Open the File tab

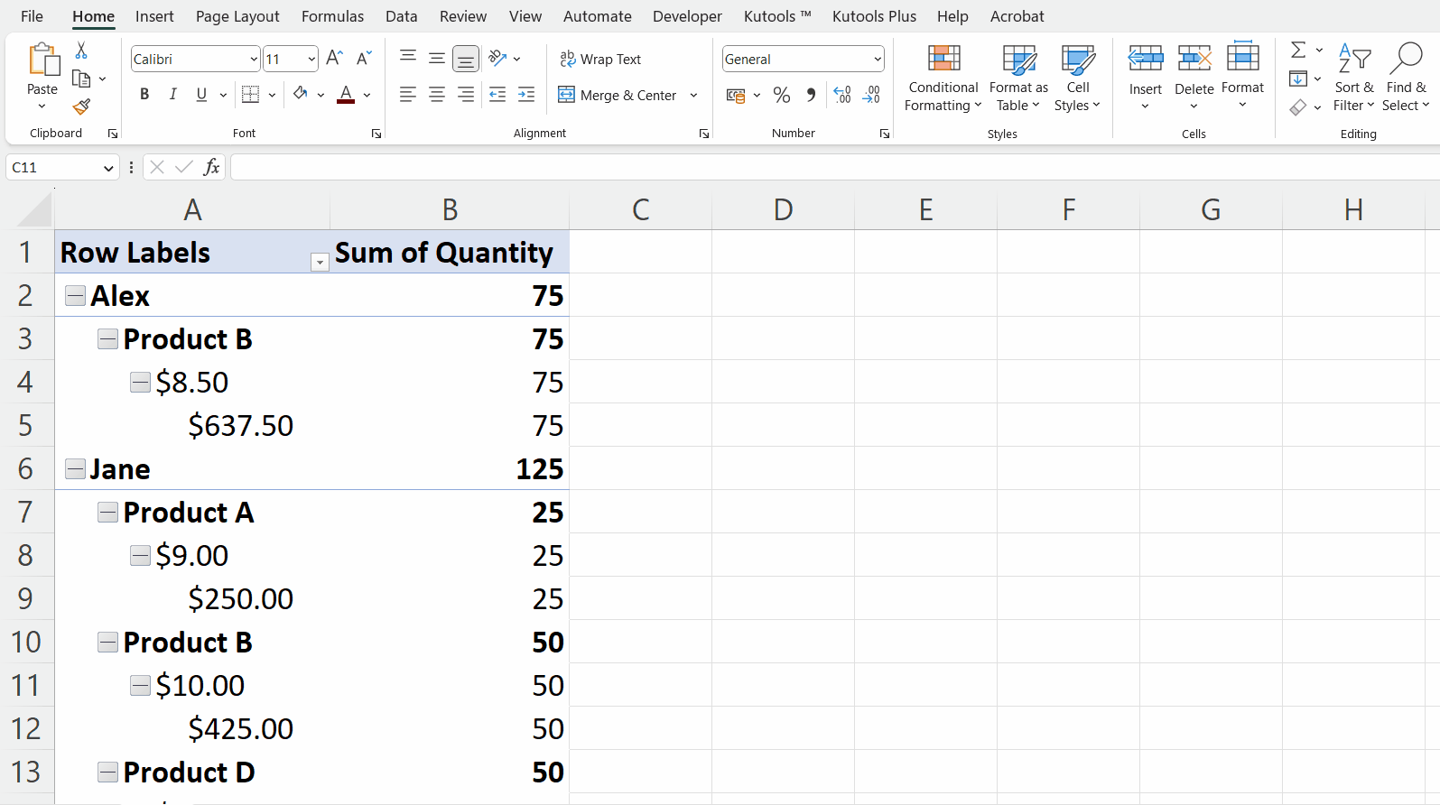(32, 16)
